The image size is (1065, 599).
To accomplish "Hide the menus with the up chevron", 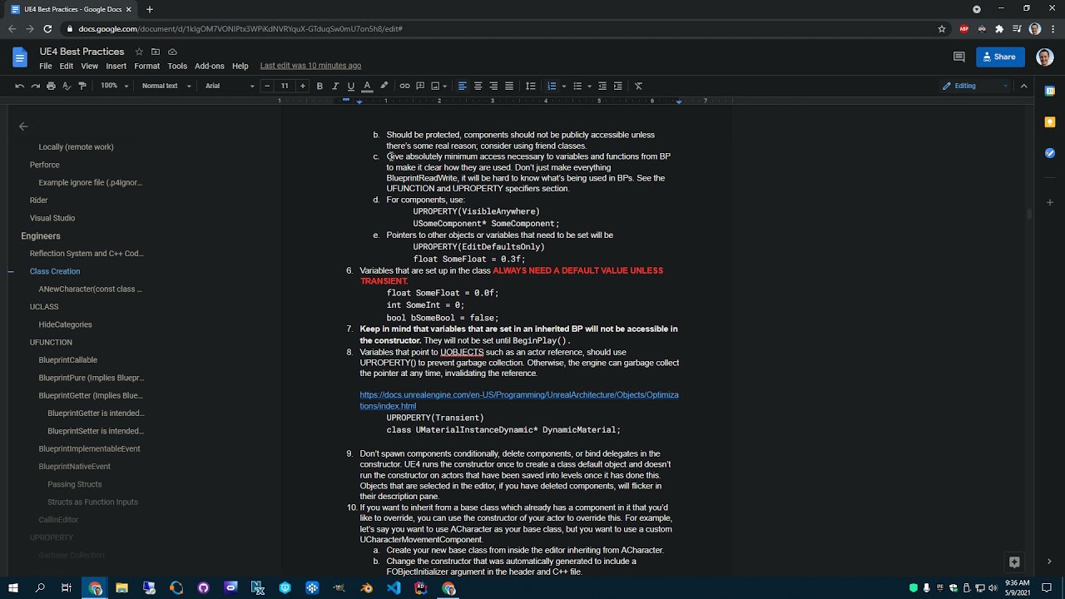I will click(x=1023, y=86).
